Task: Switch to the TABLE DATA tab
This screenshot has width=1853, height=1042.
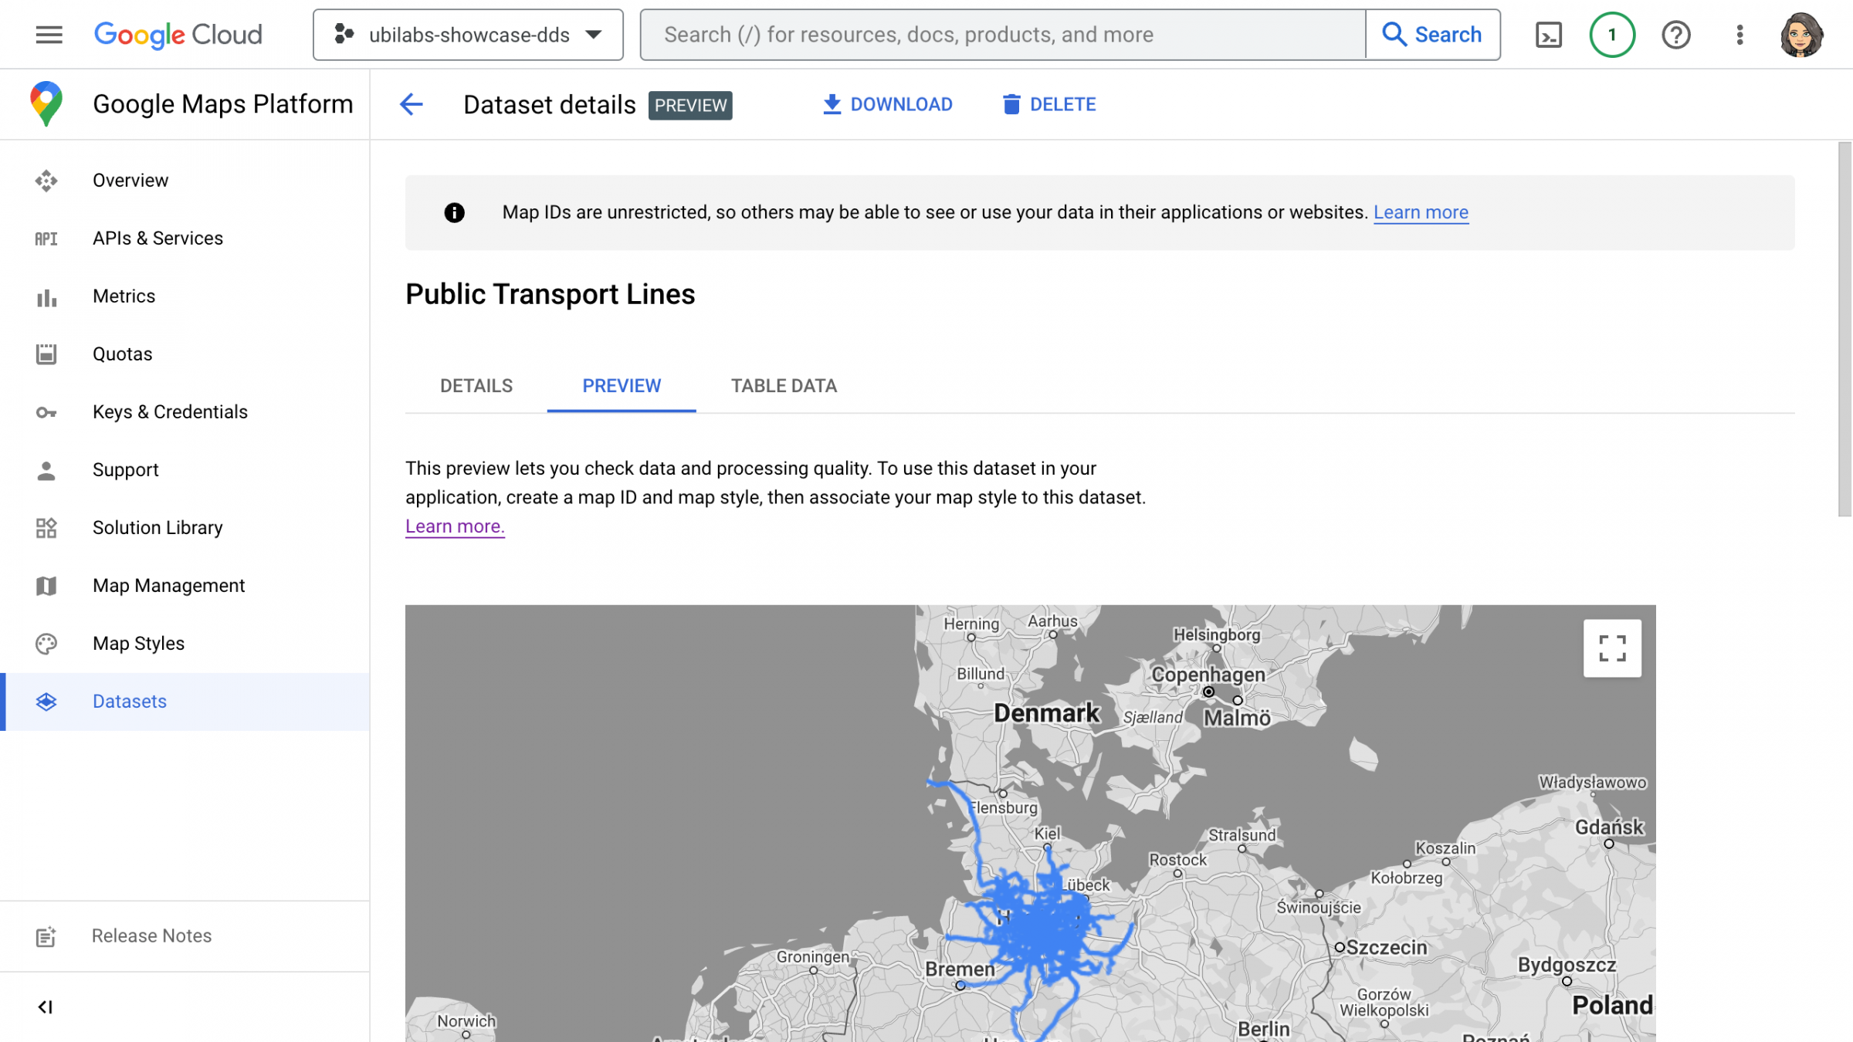Action: coord(783,386)
